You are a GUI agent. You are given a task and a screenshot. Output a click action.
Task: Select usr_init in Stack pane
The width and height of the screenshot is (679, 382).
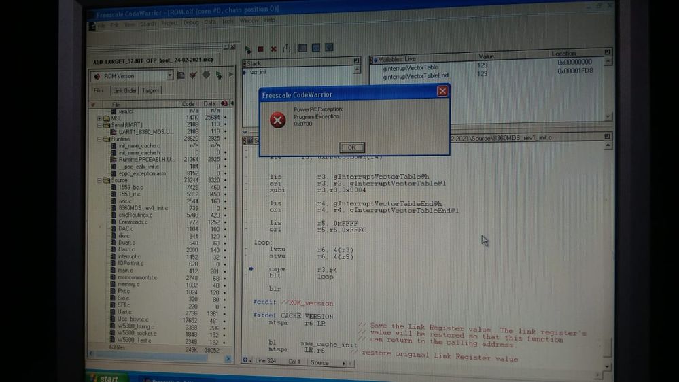pos(258,72)
